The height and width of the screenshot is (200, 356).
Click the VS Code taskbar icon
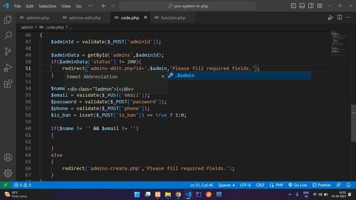coord(188,194)
